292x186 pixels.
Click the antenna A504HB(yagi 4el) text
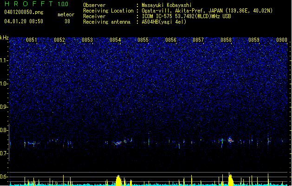[x=164, y=22]
